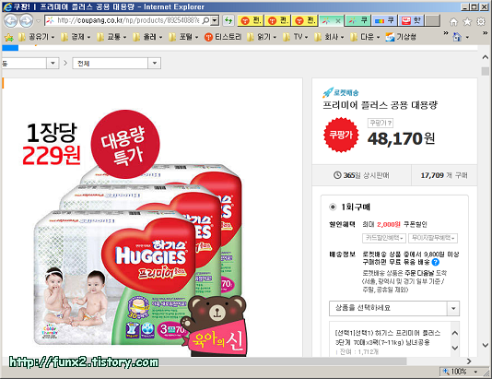Click the 프리미어 플러스 공용 대용량 title
This screenshot has width=492, height=379.
click(381, 105)
